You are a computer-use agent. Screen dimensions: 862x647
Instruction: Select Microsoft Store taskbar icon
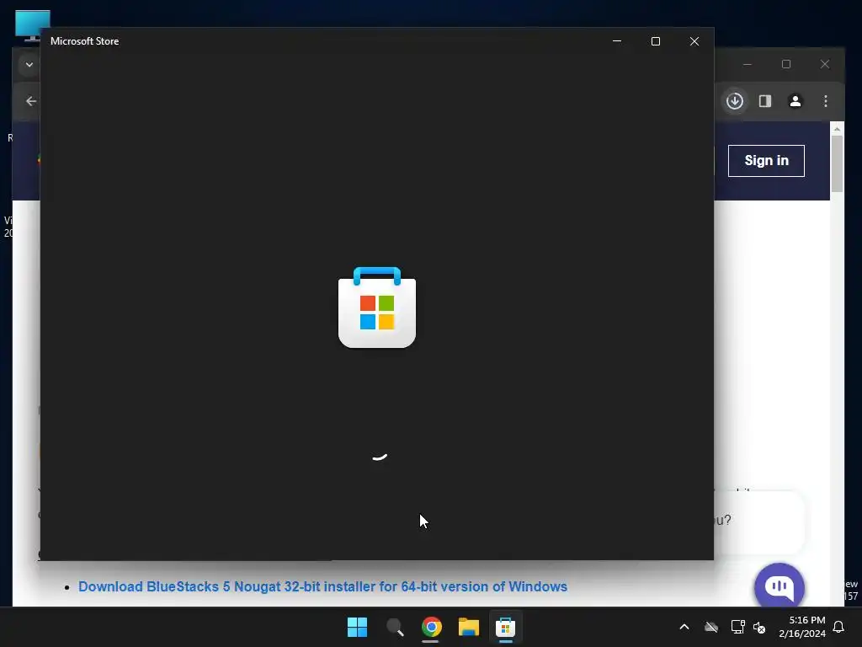[506, 627]
